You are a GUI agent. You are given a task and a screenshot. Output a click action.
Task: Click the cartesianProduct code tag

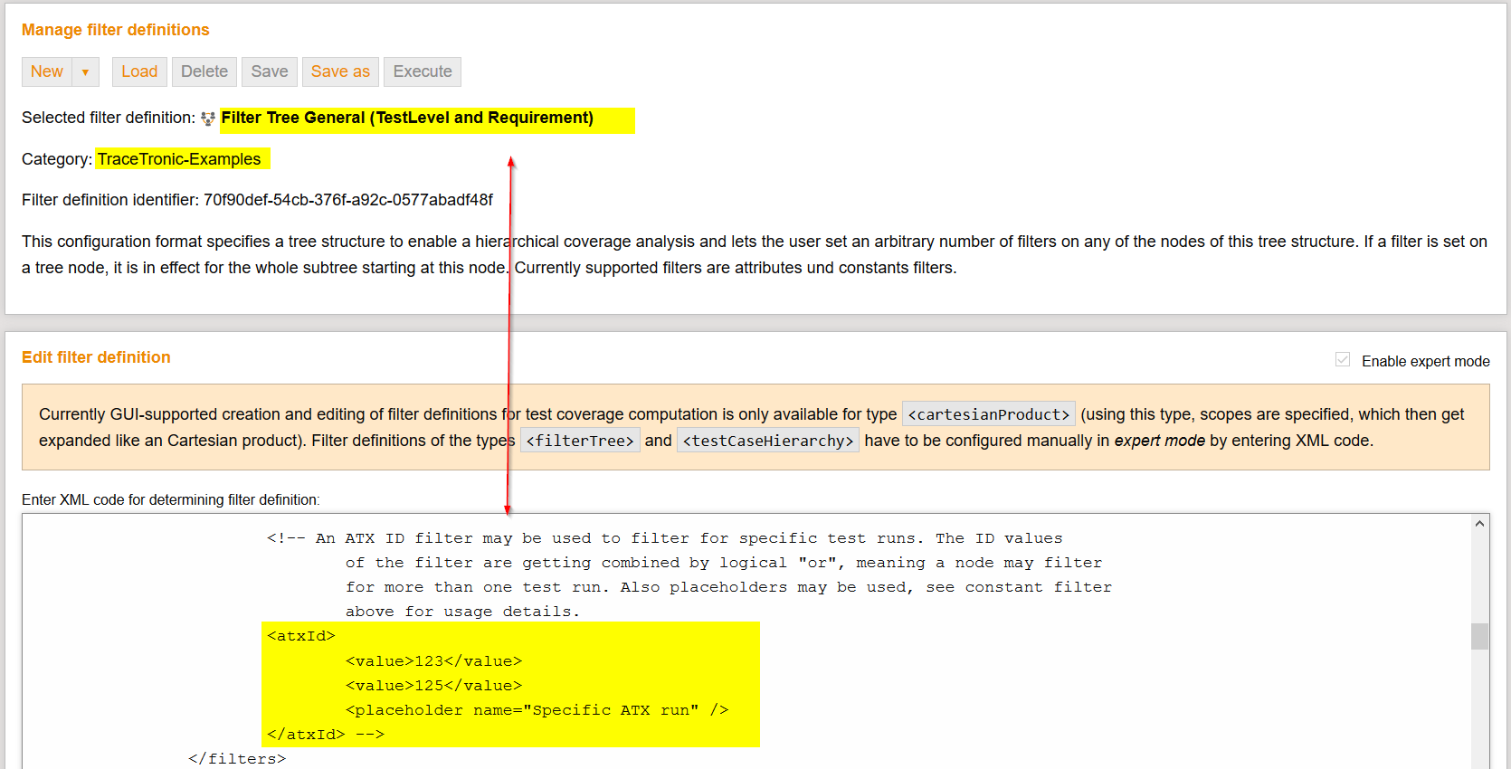click(x=988, y=414)
